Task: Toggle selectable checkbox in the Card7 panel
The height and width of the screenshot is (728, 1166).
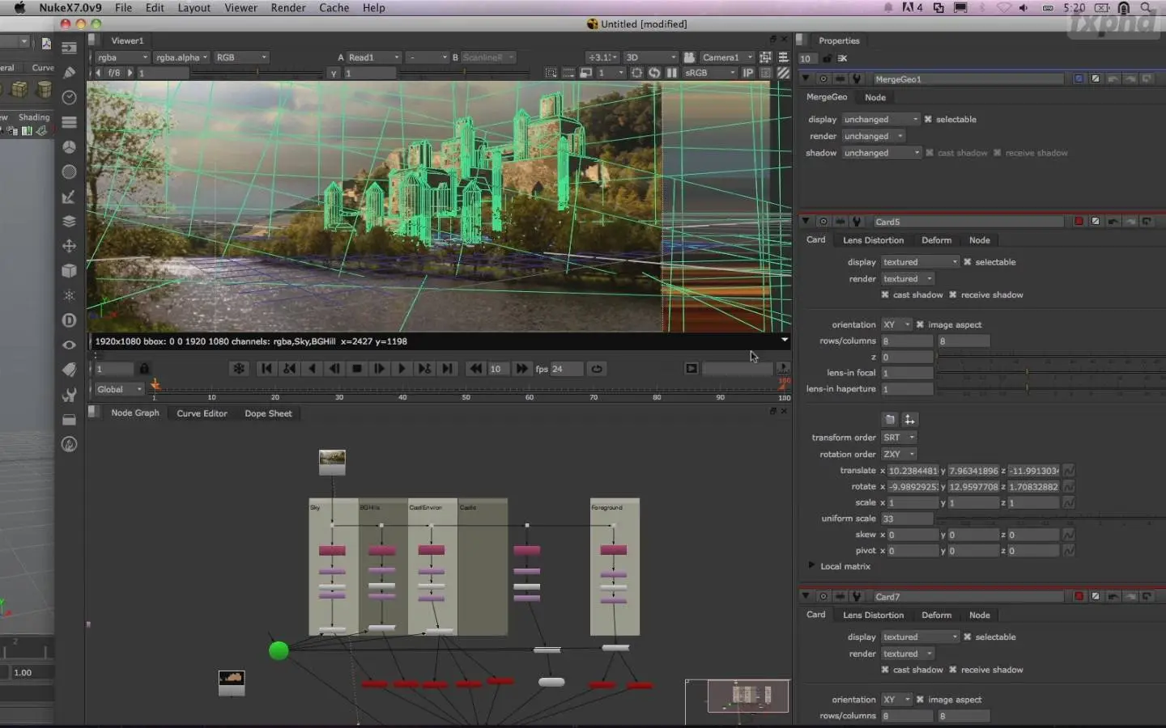Action: point(967,637)
